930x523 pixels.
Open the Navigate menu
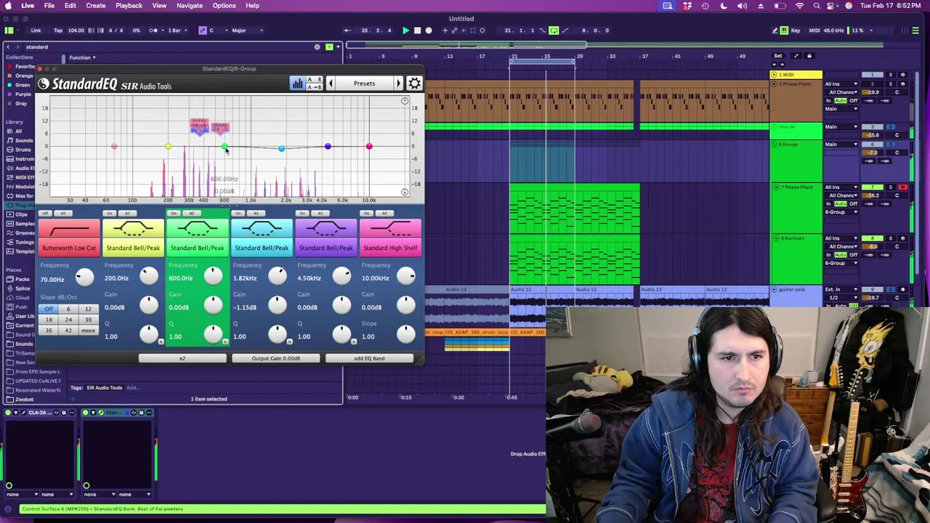click(x=190, y=6)
